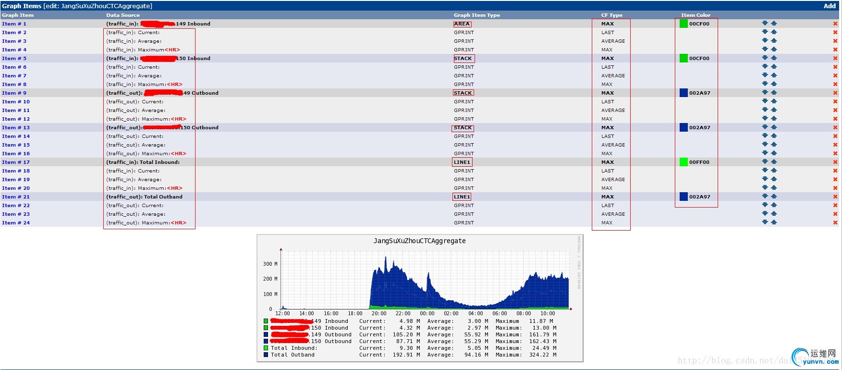842x370 pixels.
Task: Delete Item # 9 with red X
Action: (835, 93)
